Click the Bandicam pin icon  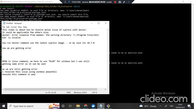coord(69,2)
